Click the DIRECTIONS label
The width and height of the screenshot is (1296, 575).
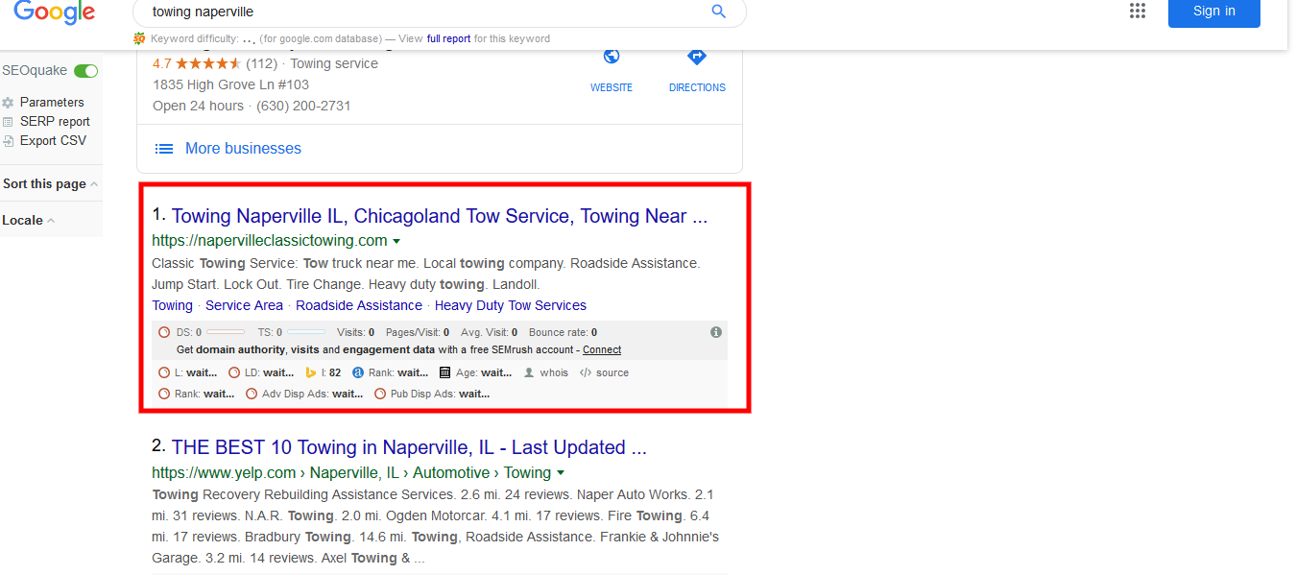point(698,87)
